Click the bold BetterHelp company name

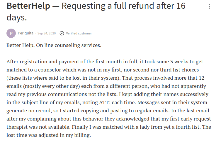coord(29,6)
